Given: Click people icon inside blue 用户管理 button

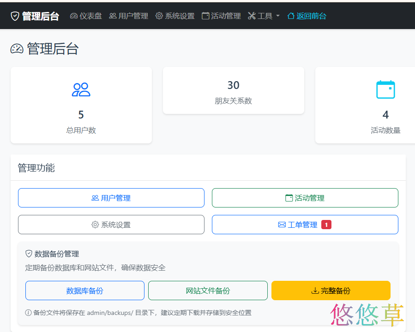Looking at the screenshot, I should tap(95, 198).
